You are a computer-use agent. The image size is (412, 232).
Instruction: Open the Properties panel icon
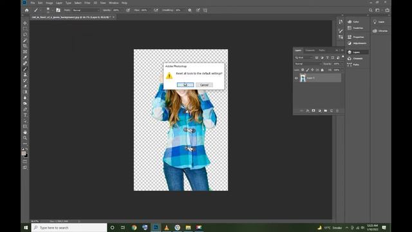coord(350,37)
